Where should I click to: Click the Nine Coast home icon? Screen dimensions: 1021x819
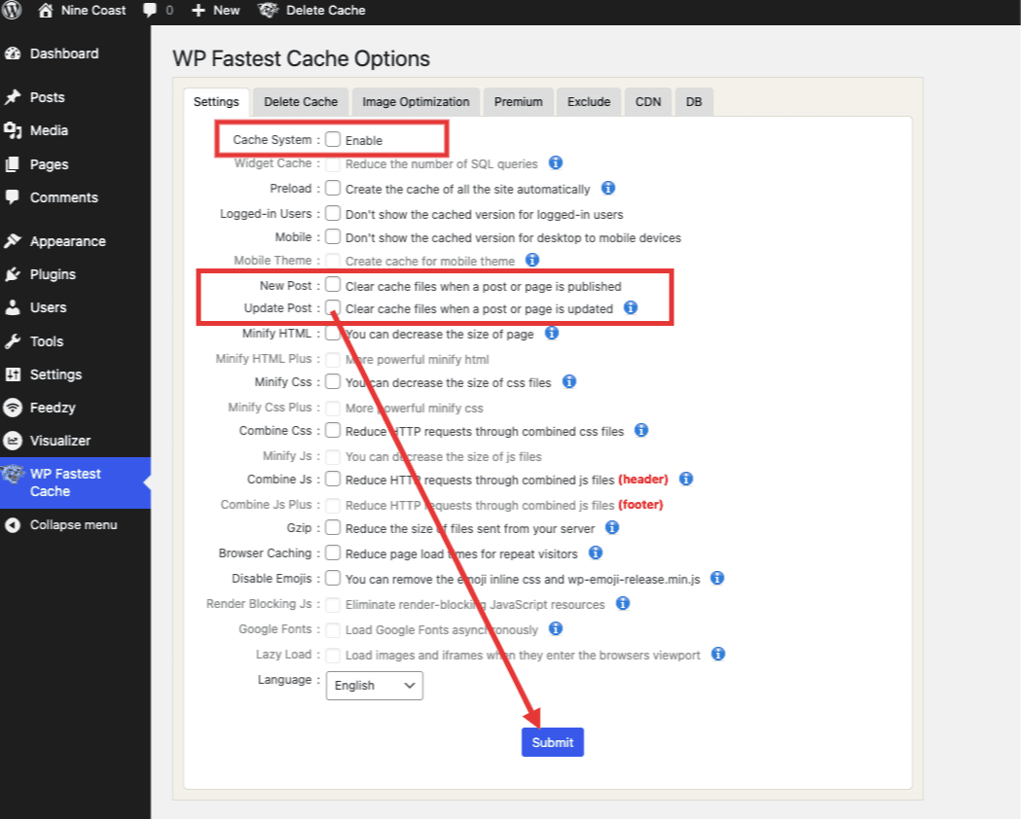coord(46,11)
